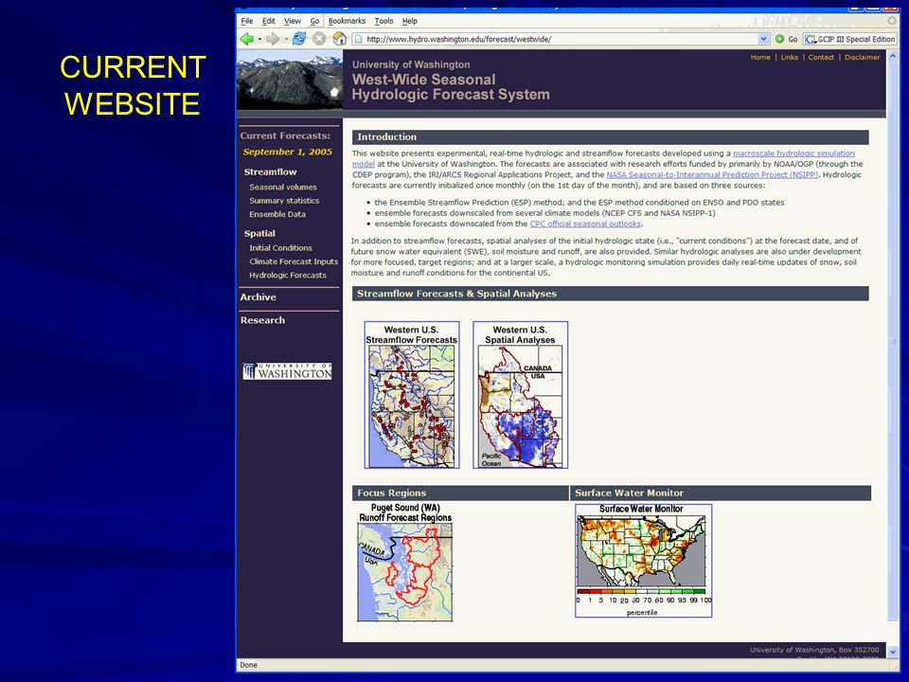Click the green Go icon
909x682 pixels.
point(779,39)
